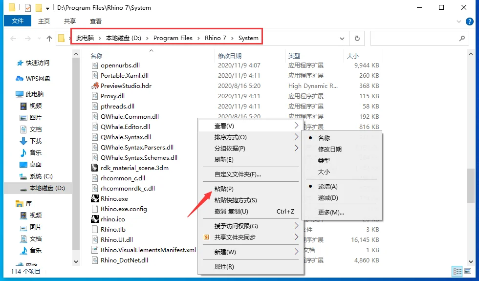
Task: Click the forward navigation arrow
Action: 27,39
